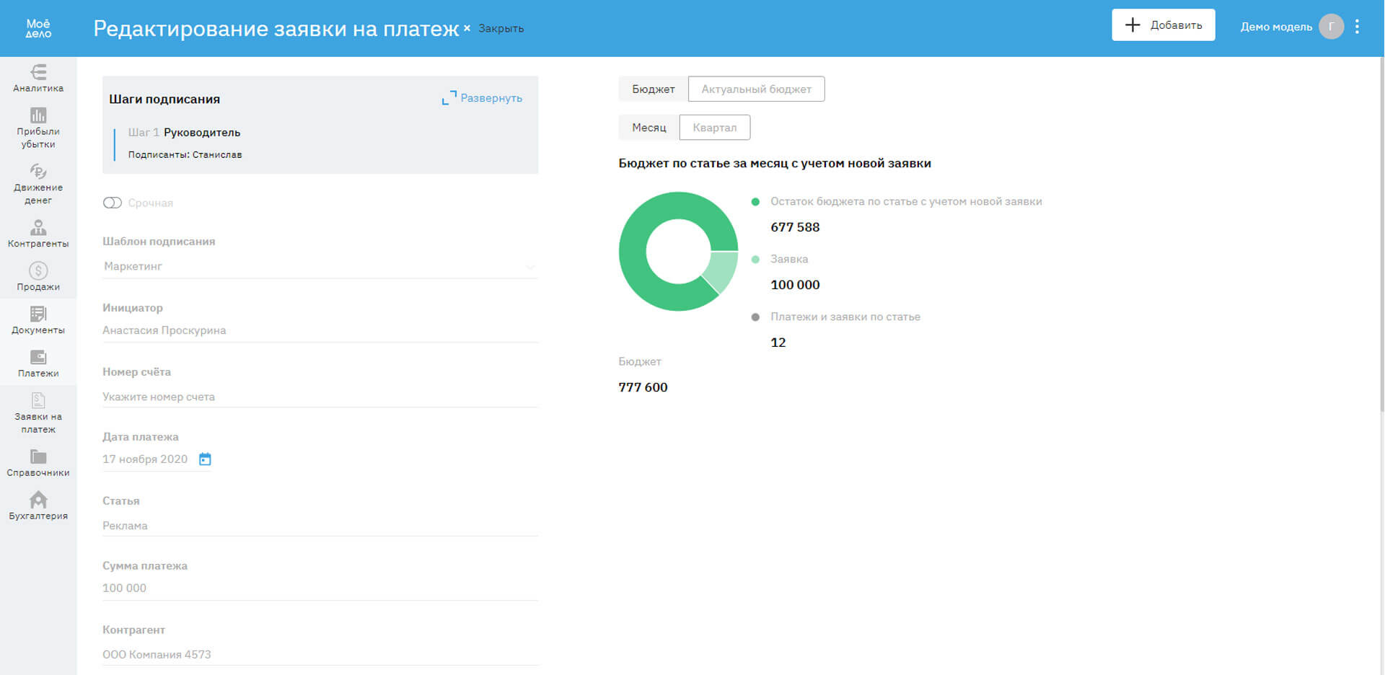Click the Номер счёта input field

(x=320, y=397)
